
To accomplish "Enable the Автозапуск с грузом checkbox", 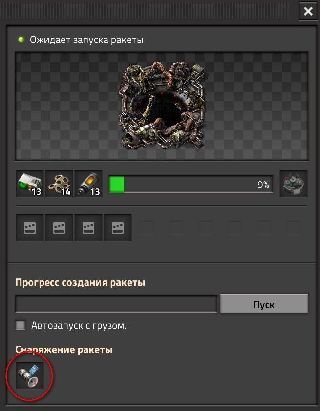I will pos(21,325).
